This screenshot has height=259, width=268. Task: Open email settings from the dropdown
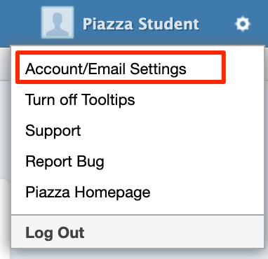106,69
